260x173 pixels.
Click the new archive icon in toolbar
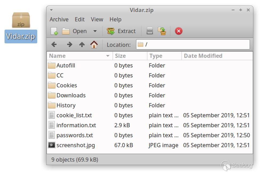(54, 31)
